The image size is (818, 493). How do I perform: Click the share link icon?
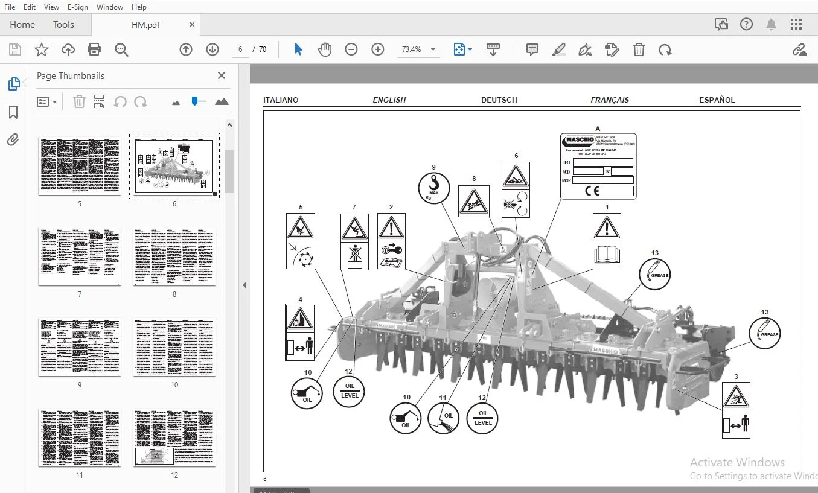[800, 49]
